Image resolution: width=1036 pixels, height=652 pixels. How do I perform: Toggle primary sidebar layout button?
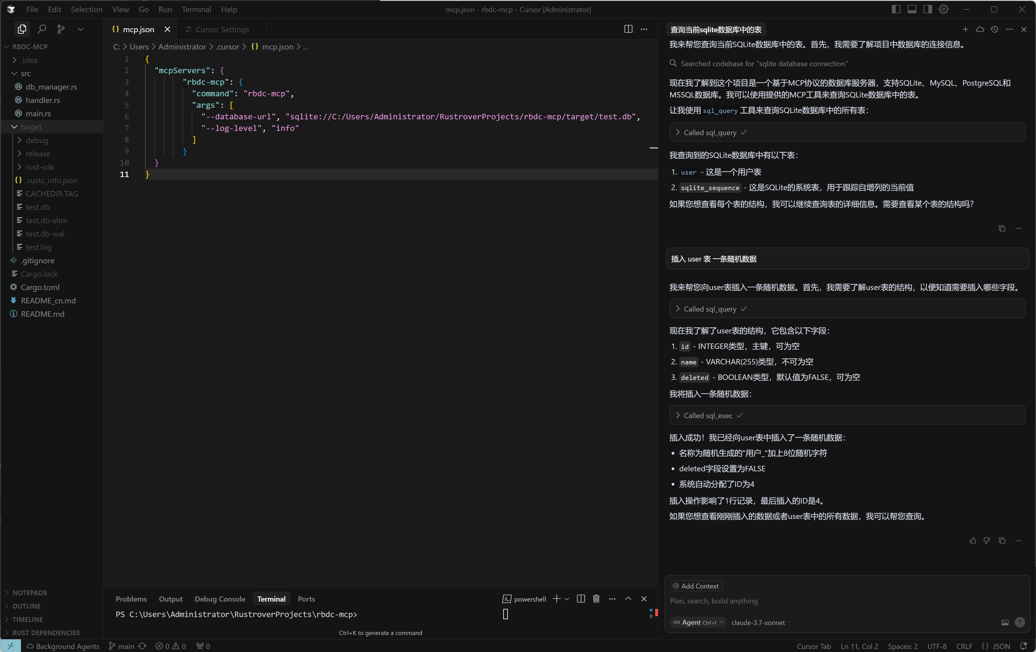click(896, 9)
